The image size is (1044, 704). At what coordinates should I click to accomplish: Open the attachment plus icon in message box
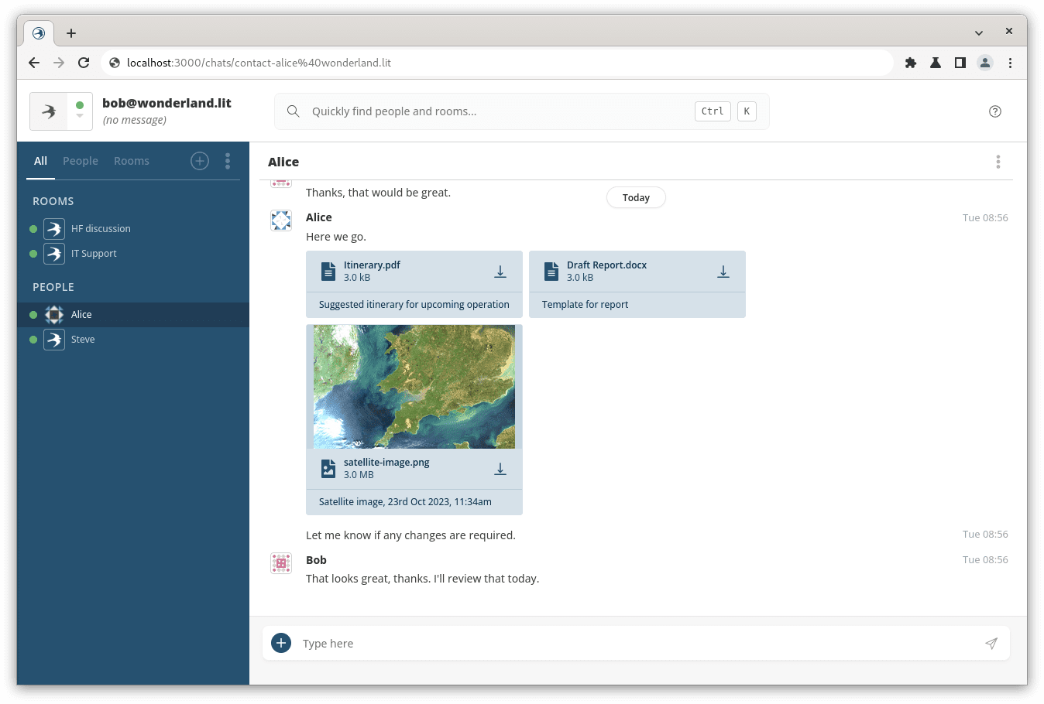coord(281,642)
